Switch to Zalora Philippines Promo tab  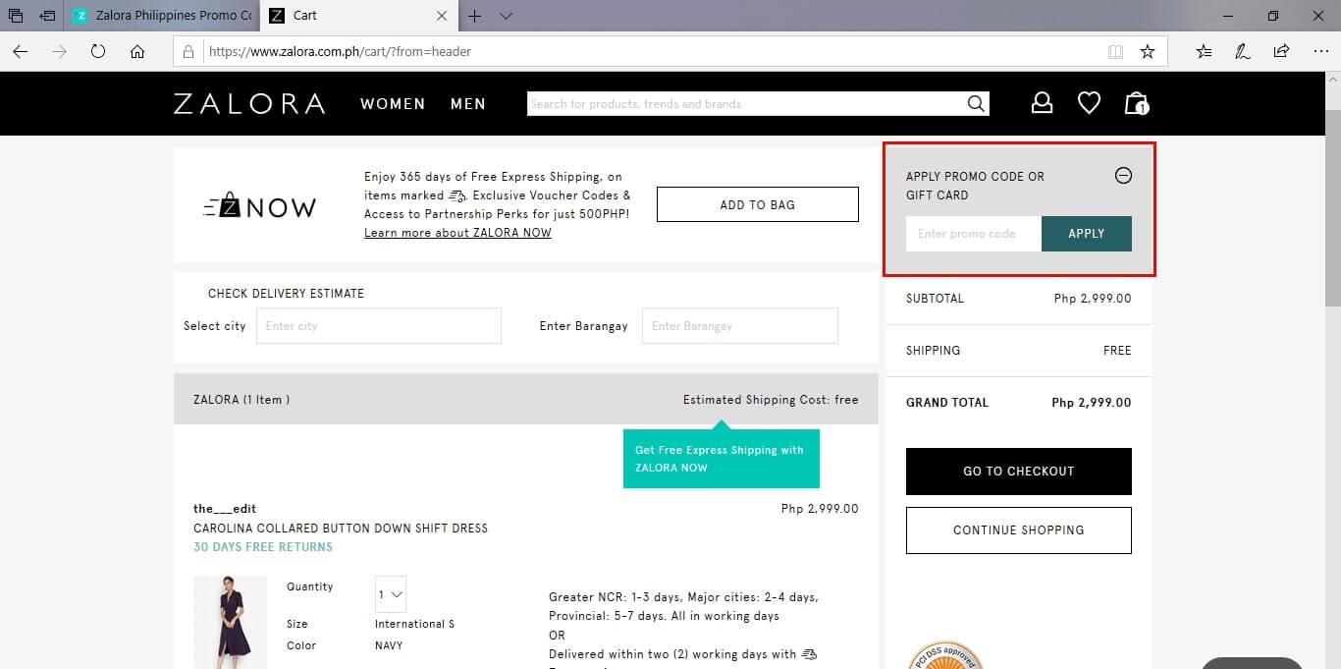click(162, 16)
